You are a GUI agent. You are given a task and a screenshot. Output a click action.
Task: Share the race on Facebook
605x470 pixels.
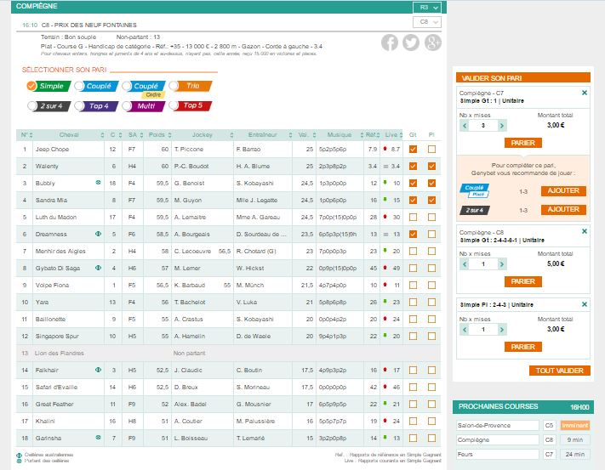[x=390, y=42]
